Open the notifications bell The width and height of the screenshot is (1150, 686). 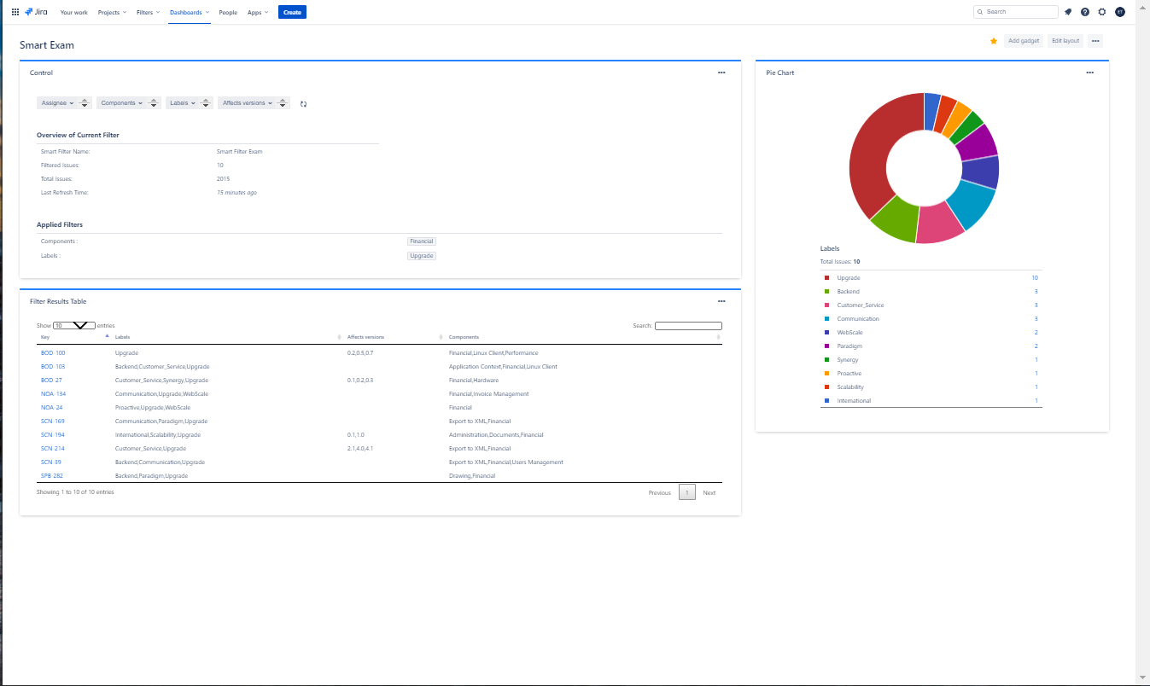(1068, 12)
